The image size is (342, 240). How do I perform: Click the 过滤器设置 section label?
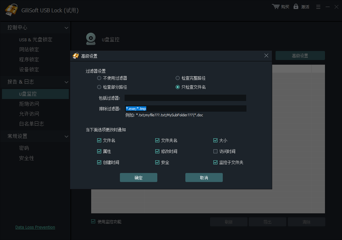(96, 71)
